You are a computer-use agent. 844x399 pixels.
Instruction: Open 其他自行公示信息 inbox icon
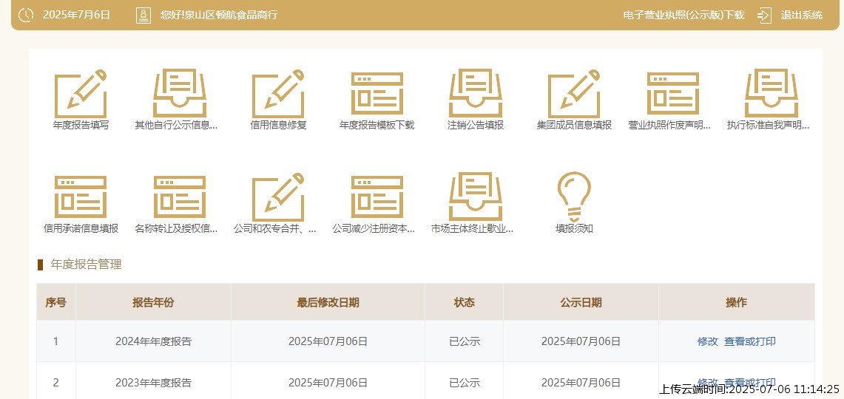pos(179,93)
